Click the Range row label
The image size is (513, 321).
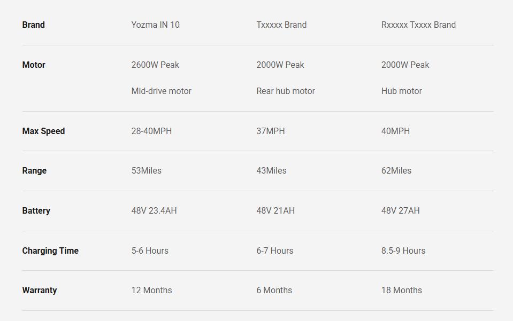point(34,170)
